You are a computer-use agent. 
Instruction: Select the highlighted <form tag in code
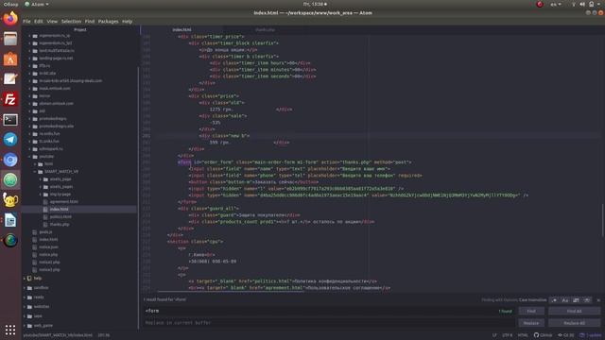184,162
